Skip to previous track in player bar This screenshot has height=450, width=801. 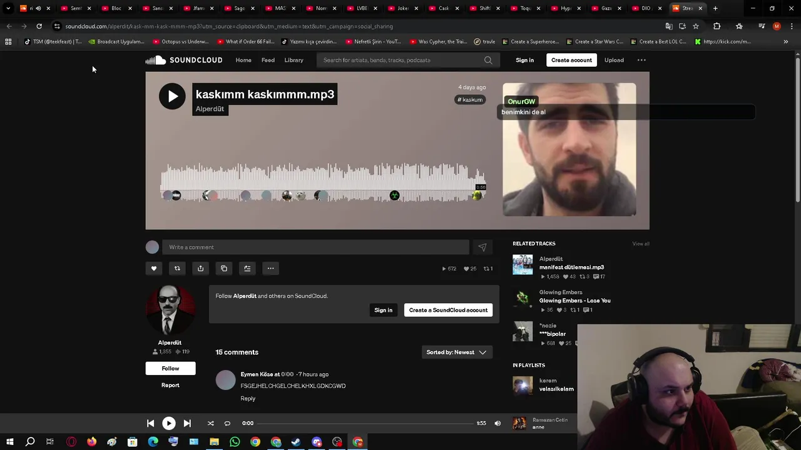(x=150, y=423)
